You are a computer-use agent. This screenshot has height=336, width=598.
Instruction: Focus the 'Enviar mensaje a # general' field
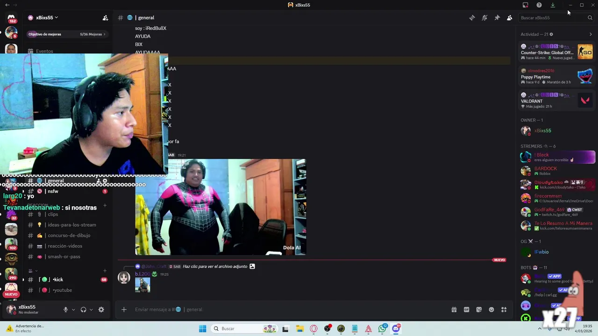[290, 309]
